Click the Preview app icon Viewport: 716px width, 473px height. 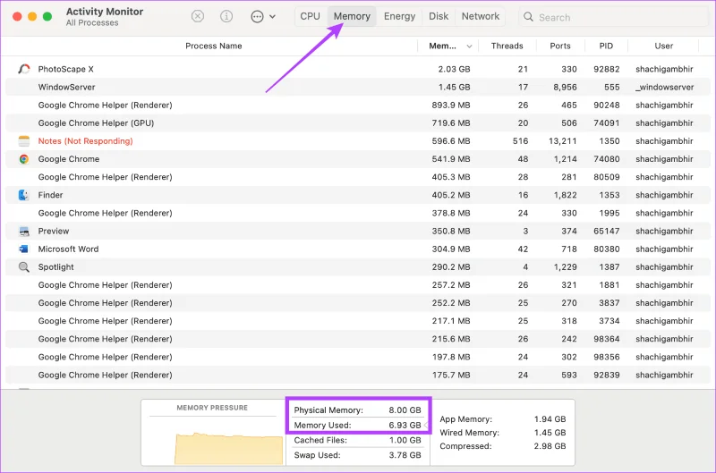(24, 232)
